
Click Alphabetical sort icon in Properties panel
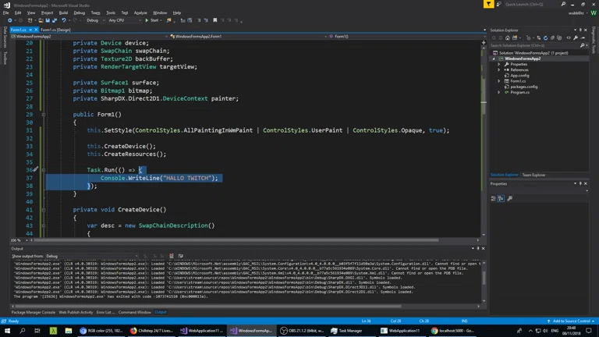(x=501, y=198)
